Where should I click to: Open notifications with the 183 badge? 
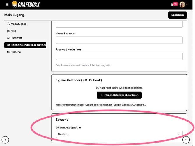coord(174,4)
